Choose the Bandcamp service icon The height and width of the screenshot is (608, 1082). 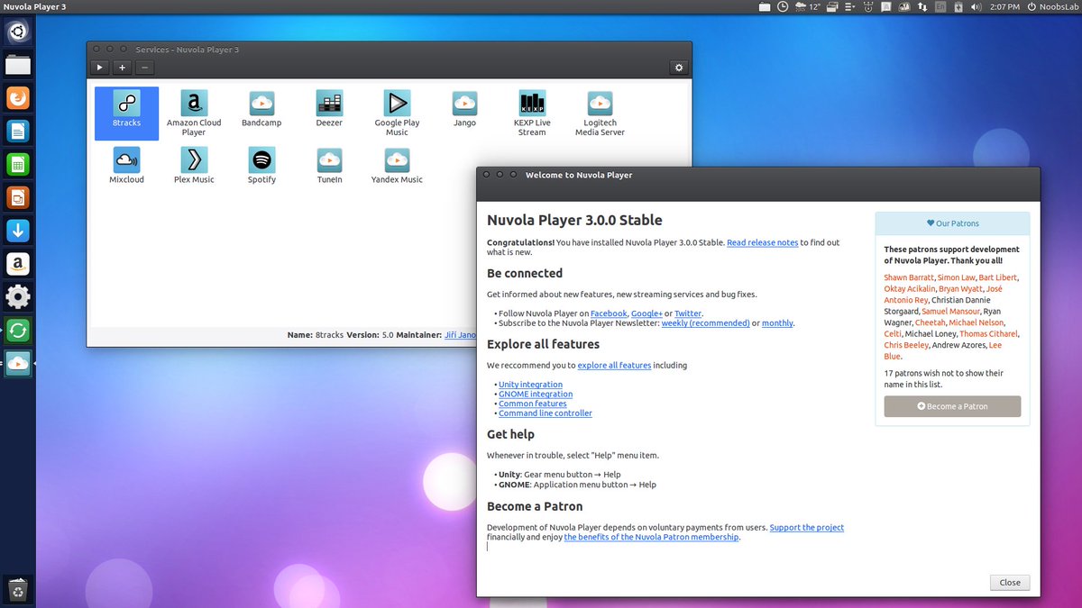[261, 110]
